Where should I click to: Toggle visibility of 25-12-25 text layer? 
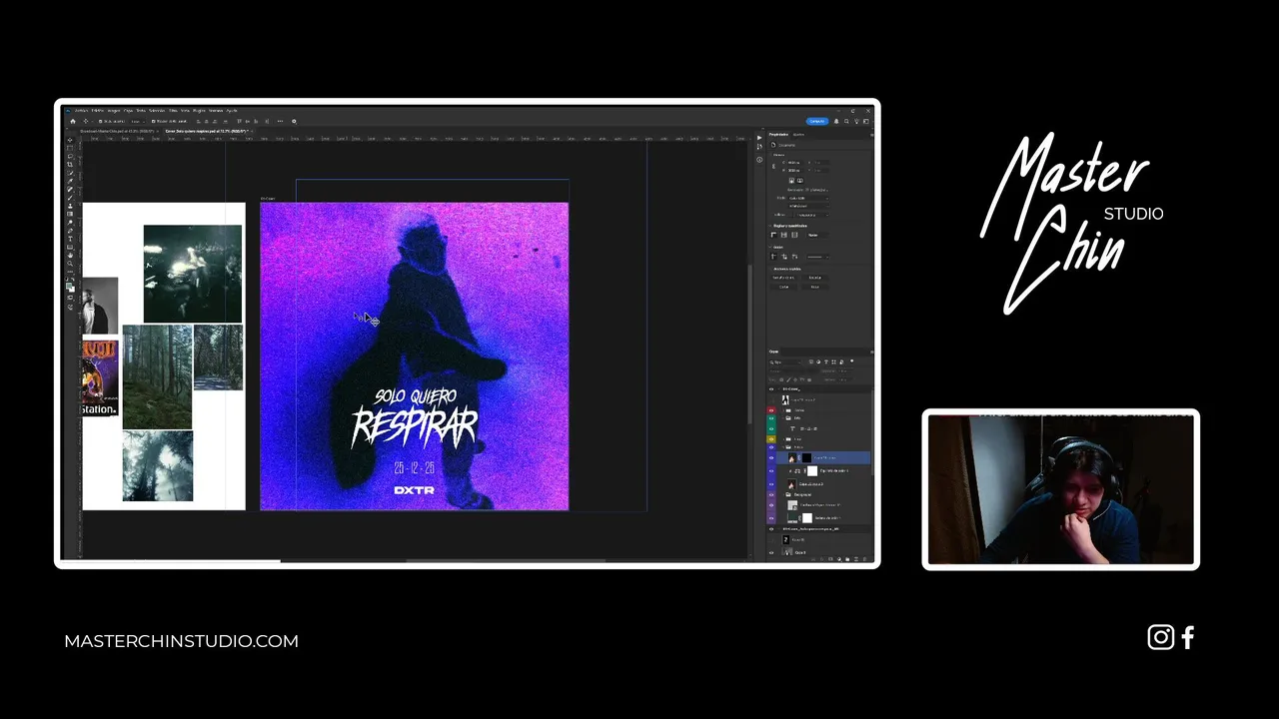coord(771,428)
